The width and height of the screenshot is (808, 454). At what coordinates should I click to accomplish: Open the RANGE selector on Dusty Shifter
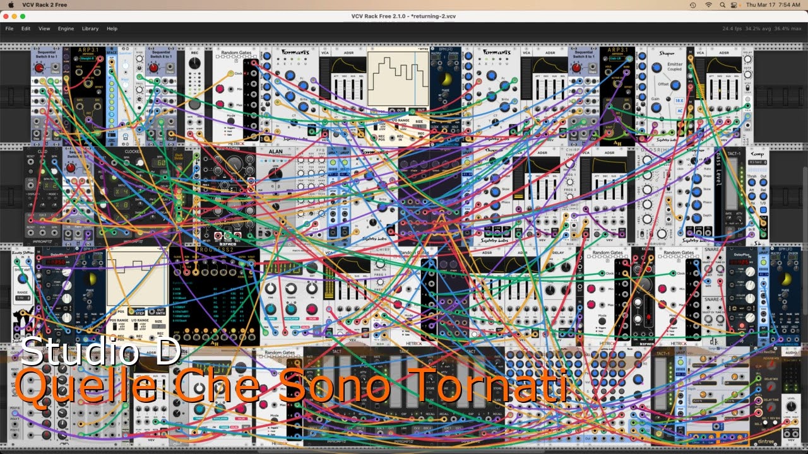(23, 298)
